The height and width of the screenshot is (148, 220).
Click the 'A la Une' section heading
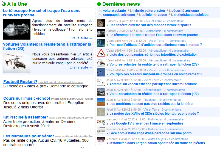coord(17,4)
